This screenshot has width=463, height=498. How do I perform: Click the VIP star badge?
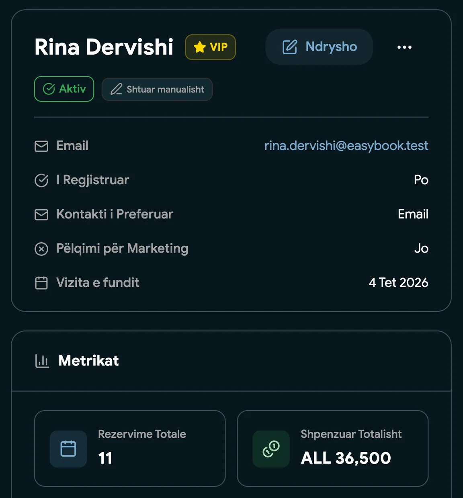point(210,47)
